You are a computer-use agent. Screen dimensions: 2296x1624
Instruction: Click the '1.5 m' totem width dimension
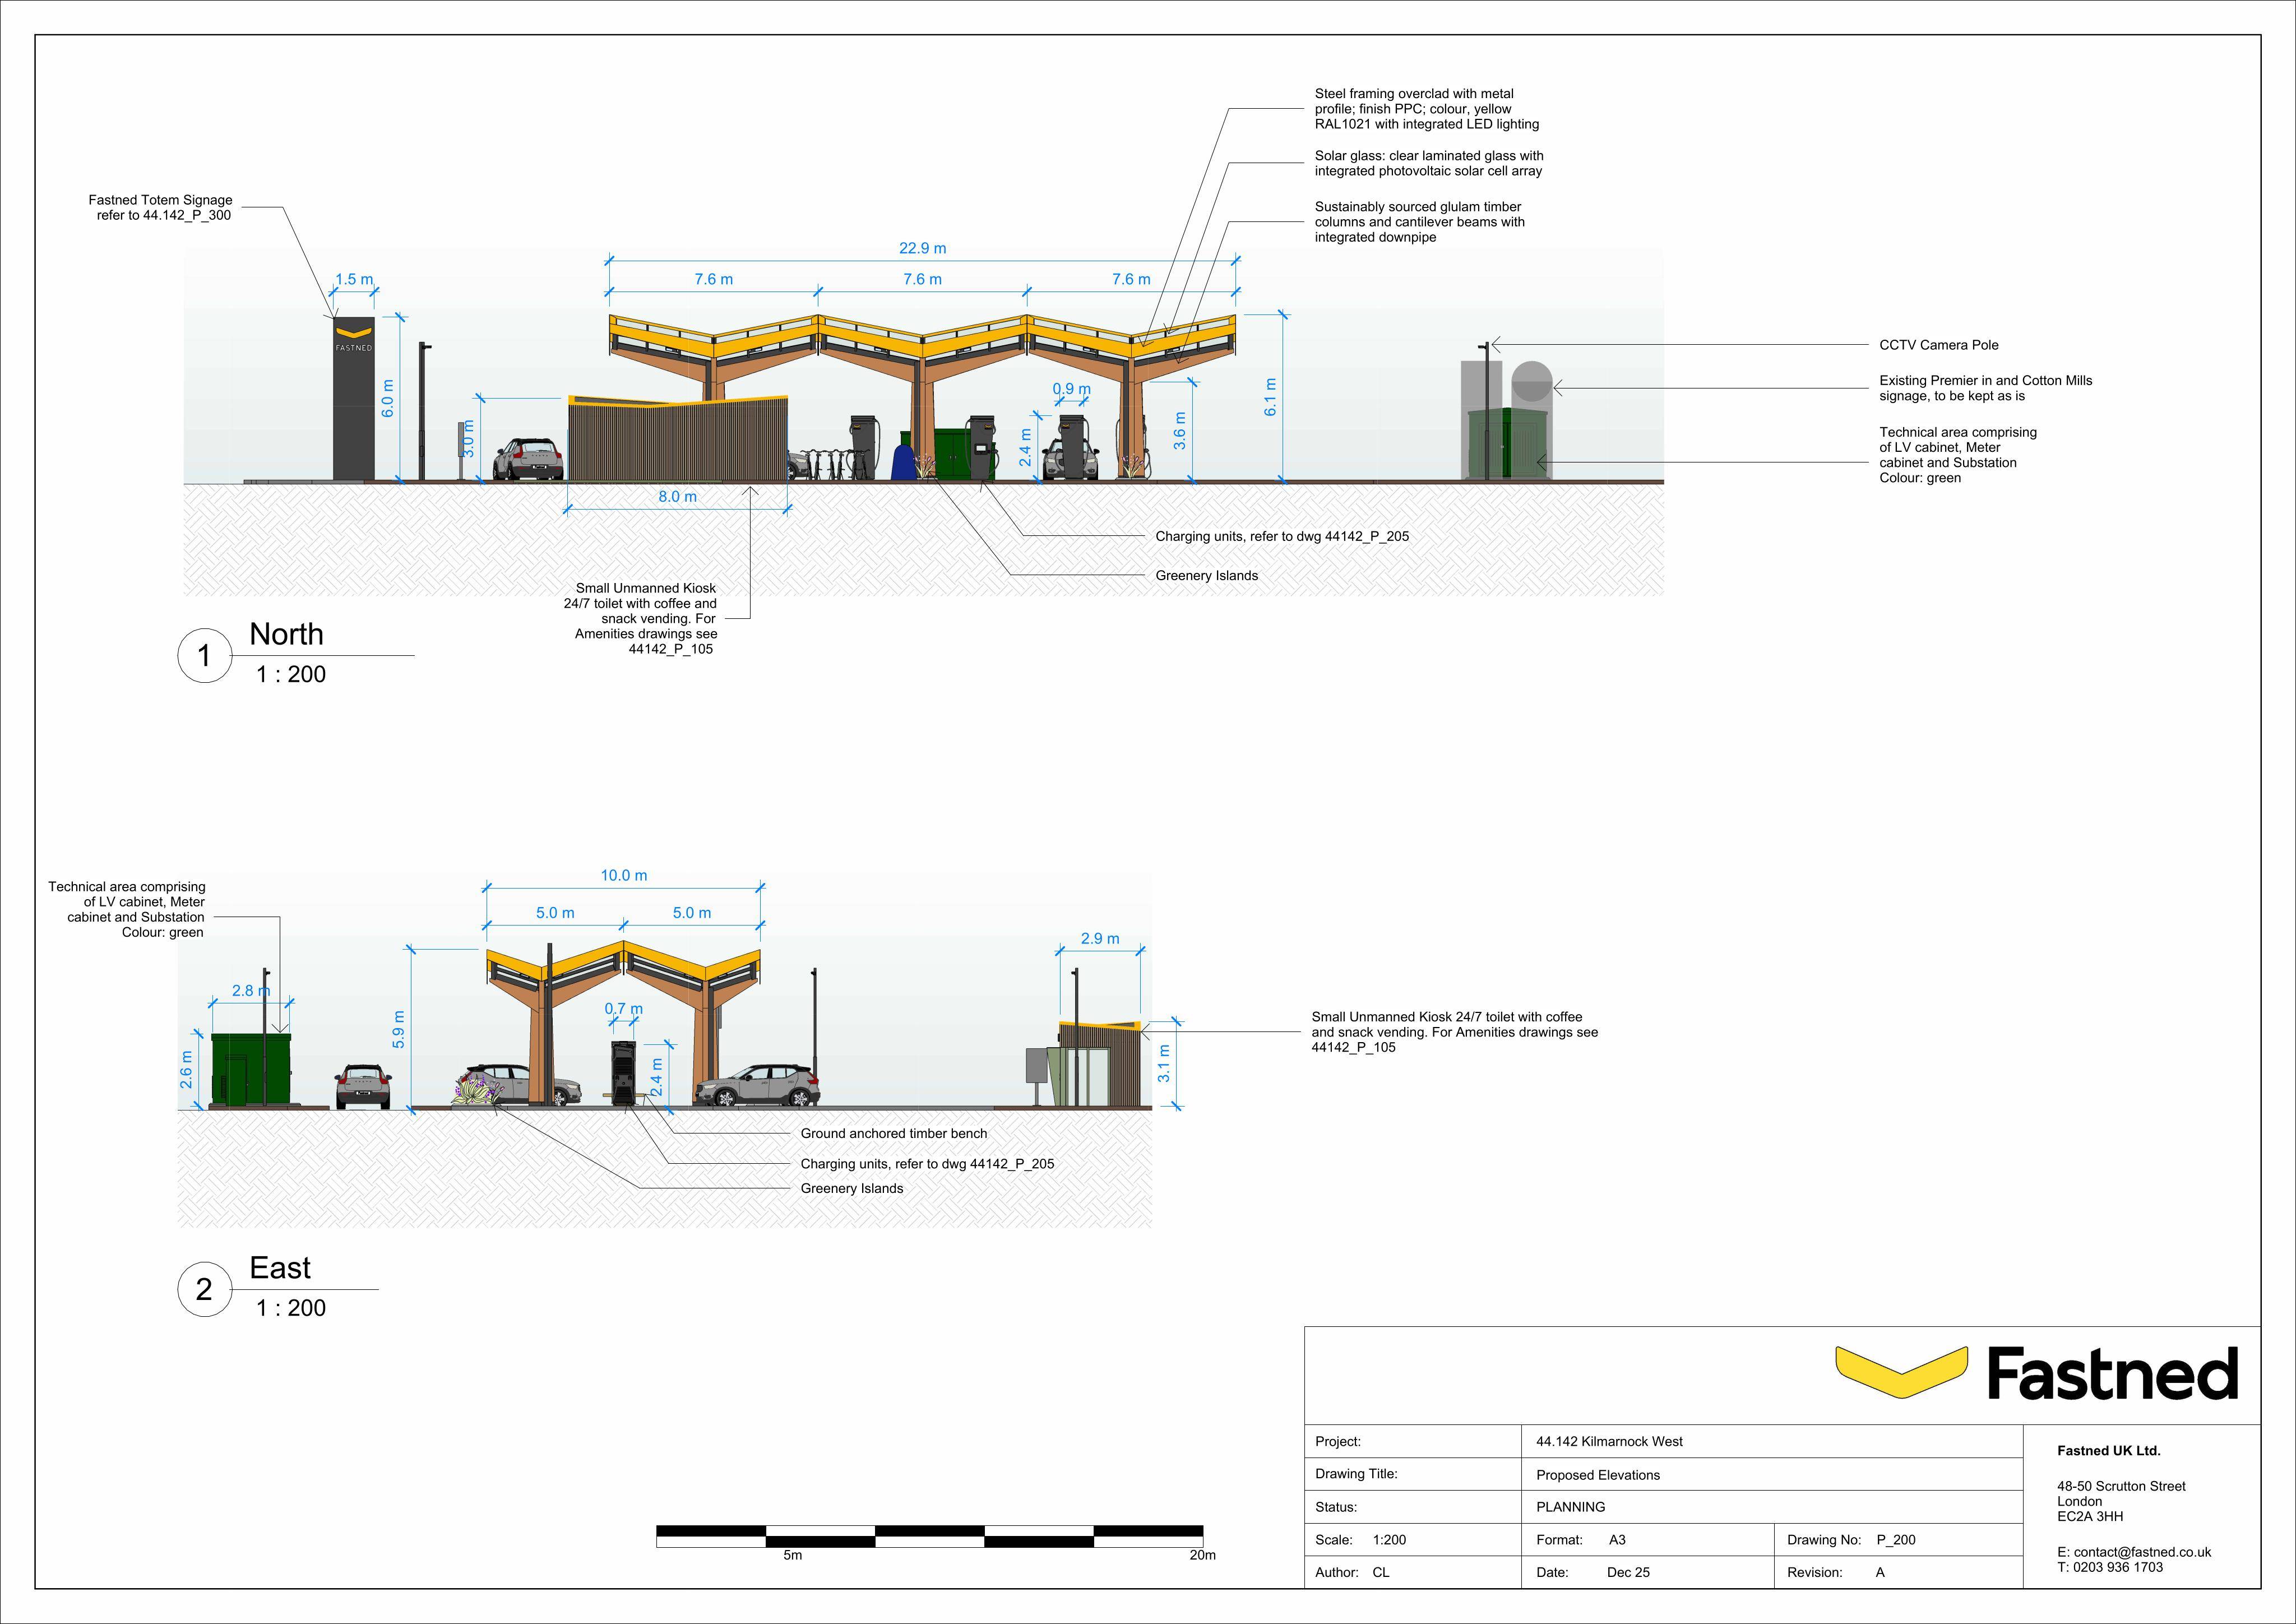coord(353,279)
